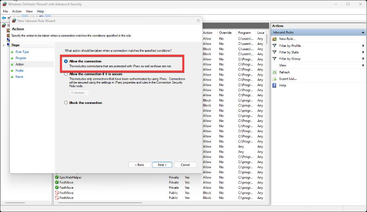
Task: Collapse the Inbound Rules actions section
Action: [x=363, y=32]
